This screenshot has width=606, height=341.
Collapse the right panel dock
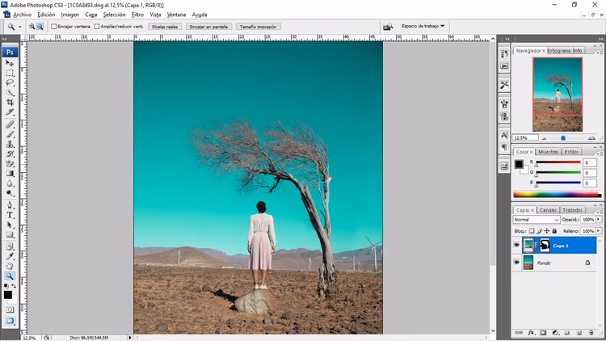pos(600,39)
